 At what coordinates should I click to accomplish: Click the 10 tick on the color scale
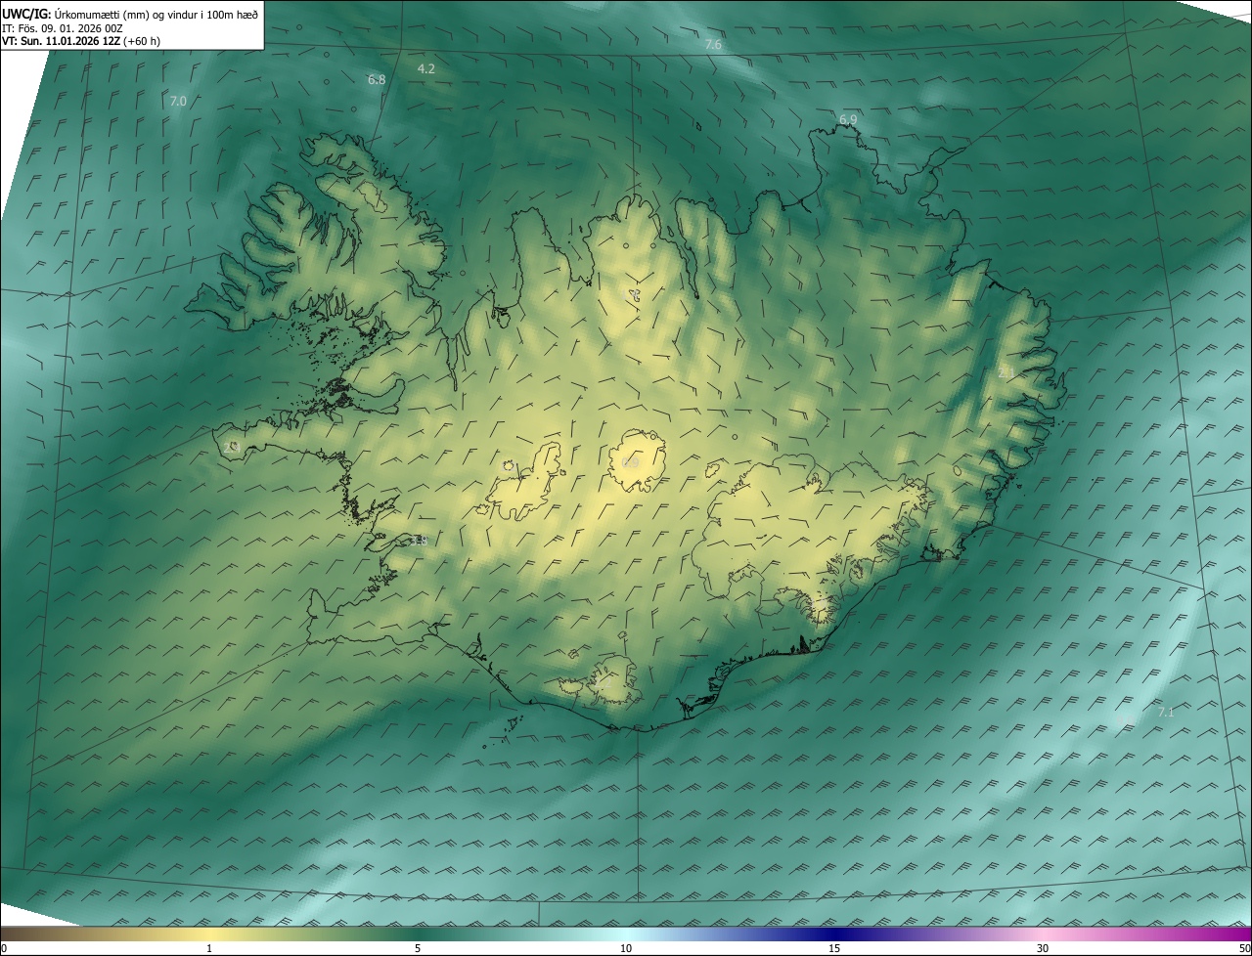[626, 948]
